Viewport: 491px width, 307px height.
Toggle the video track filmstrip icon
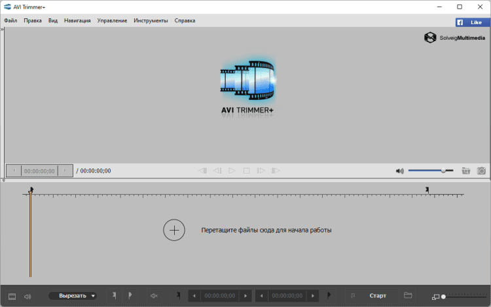pyautogui.click(x=11, y=297)
